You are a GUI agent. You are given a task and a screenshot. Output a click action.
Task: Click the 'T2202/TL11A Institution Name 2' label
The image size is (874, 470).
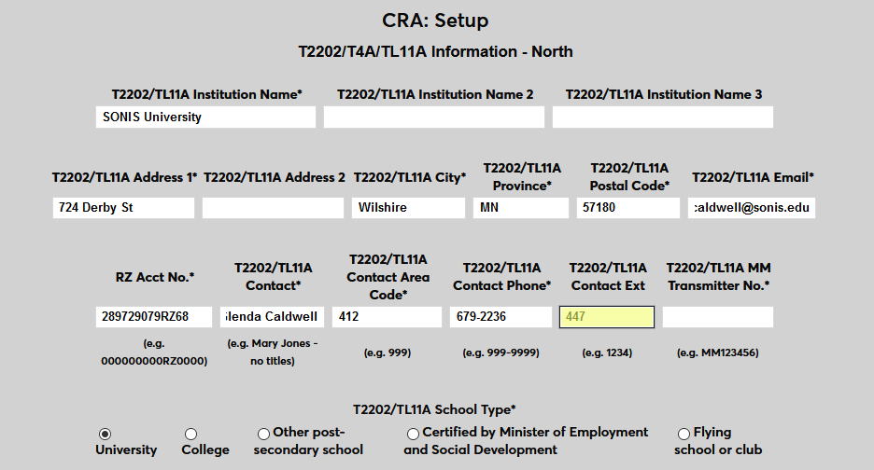(x=435, y=95)
